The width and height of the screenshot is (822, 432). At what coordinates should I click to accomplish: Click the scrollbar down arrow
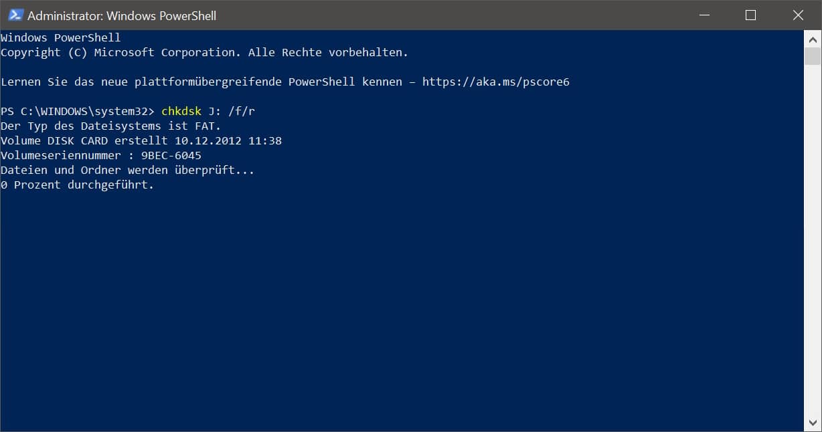813,423
